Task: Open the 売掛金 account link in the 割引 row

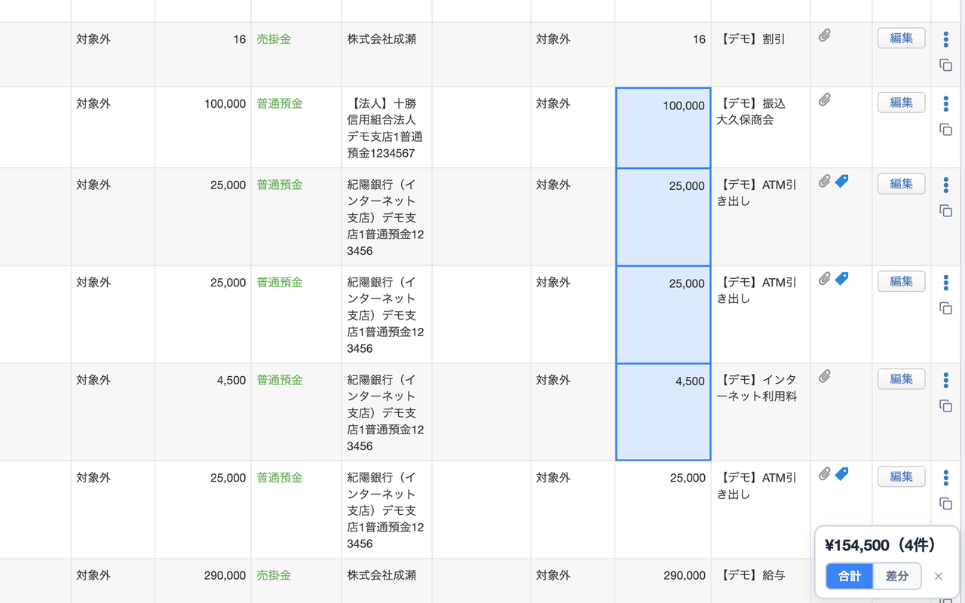Action: [274, 39]
